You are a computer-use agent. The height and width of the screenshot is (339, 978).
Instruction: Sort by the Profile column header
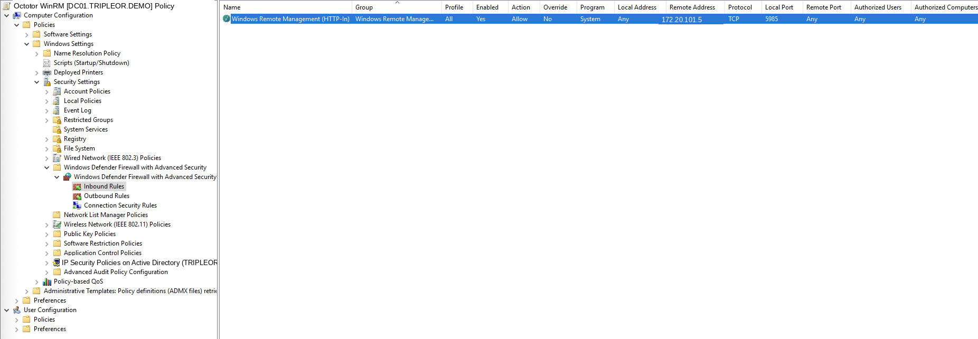[457, 7]
